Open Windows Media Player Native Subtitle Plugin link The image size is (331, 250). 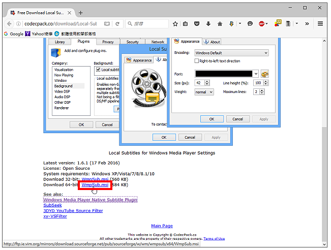tap(91, 200)
